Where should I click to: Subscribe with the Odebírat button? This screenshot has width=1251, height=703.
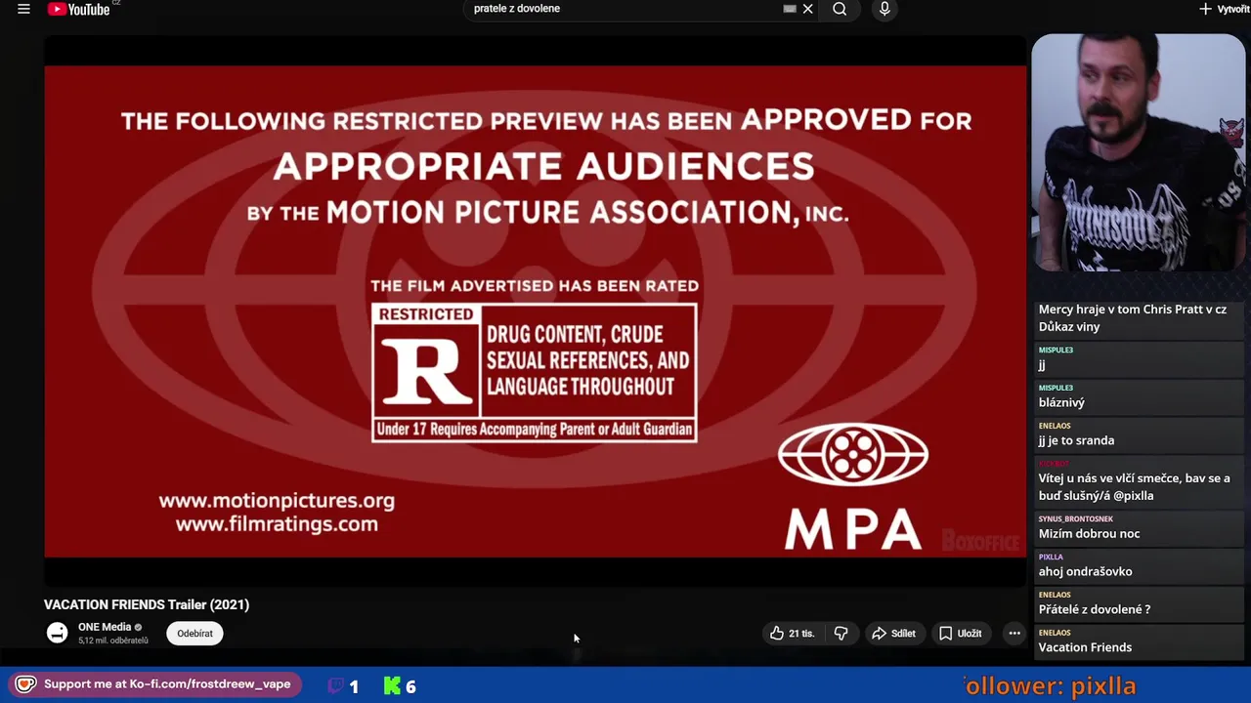pyautogui.click(x=194, y=634)
